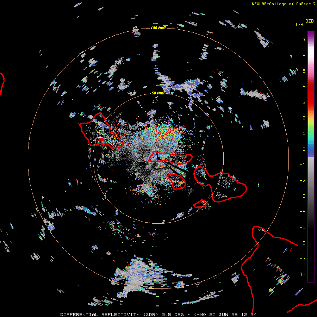Select the '0' value on the dB scale
The width and height of the screenshot is (317, 317).
[x=304, y=149]
